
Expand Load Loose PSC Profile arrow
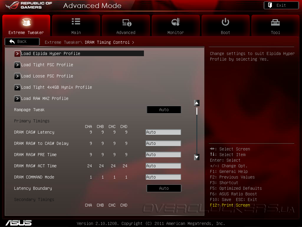coord(17,76)
